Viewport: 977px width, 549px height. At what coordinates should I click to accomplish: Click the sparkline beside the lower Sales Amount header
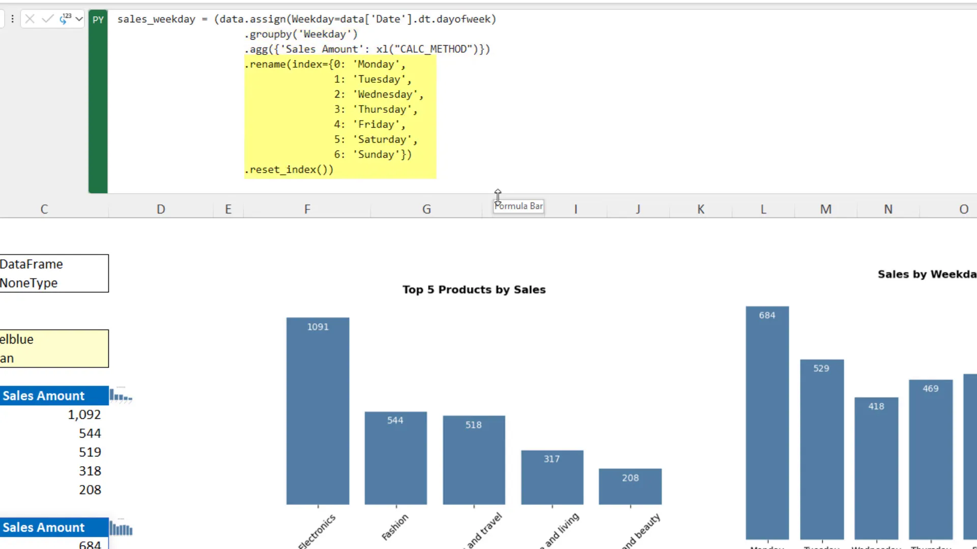(x=121, y=528)
